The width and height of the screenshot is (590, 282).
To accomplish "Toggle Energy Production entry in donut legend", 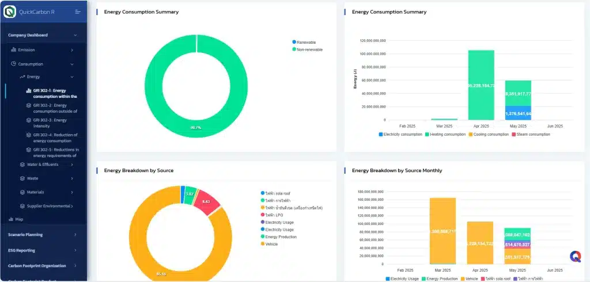I will tap(278, 237).
